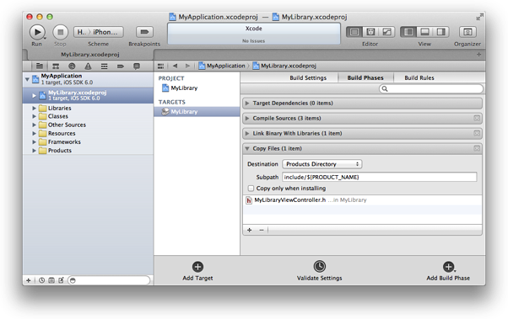508x319 pixels.
Task: Add a new tab with plus
Action: (478, 55)
